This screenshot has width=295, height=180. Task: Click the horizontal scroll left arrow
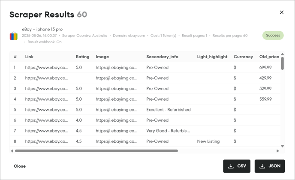click(12, 151)
